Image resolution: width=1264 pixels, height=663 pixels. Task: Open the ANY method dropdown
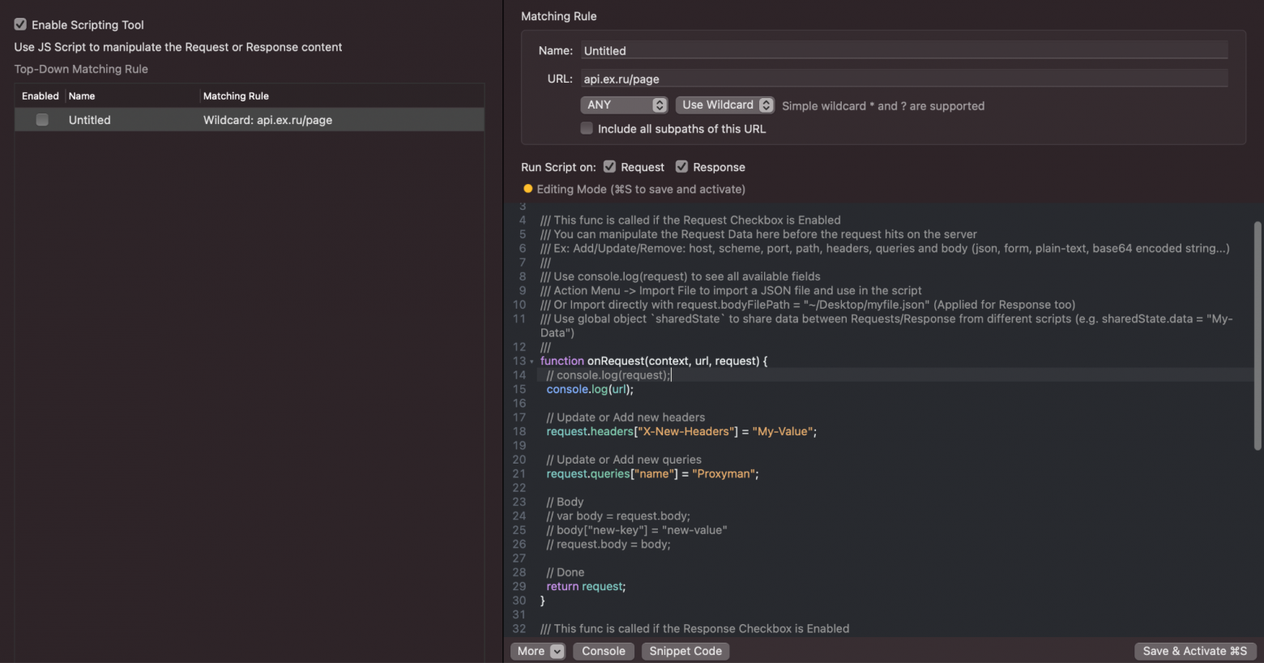(624, 105)
